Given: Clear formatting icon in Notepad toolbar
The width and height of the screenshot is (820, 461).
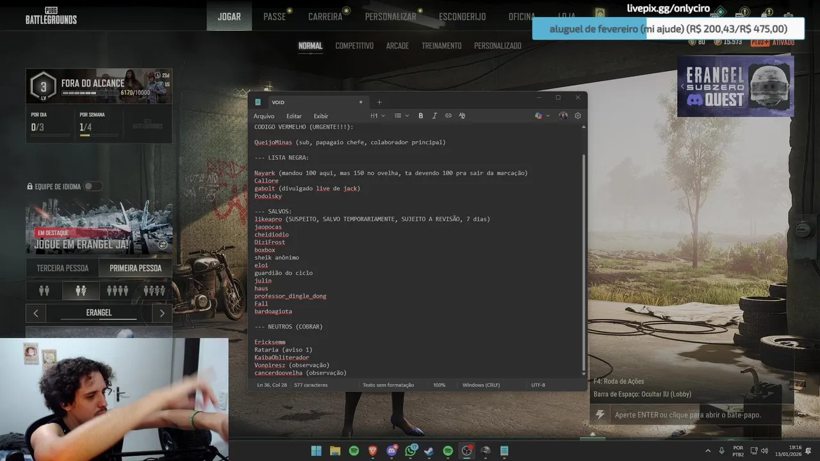Looking at the screenshot, I should (462, 116).
